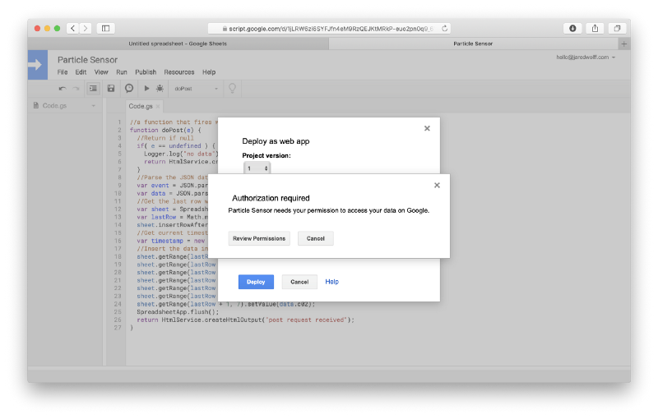Screen dimensions: 658x419
Task: Open current project's triggers clock icon
Action: 129,89
